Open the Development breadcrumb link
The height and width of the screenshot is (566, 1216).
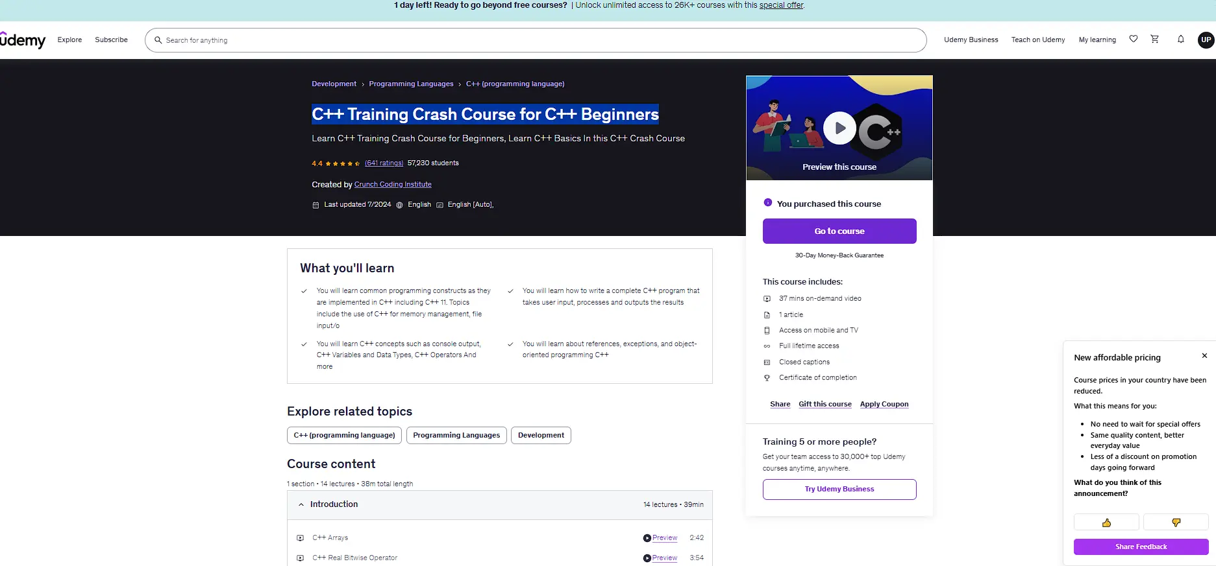[x=334, y=84]
